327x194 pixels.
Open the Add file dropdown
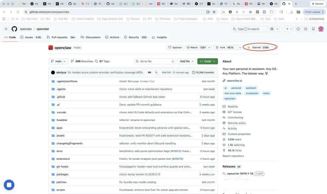coord(187,61)
